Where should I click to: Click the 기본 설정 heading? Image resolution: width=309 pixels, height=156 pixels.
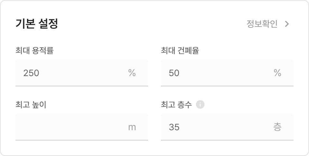point(37,24)
